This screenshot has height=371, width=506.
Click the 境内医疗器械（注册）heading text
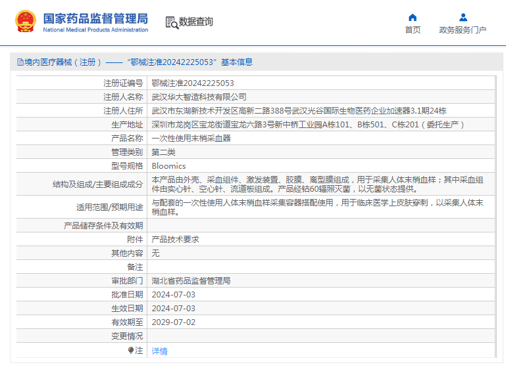coord(63,62)
